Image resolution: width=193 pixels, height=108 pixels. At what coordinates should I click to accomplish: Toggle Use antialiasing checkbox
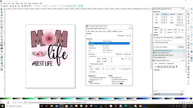pos(90,83)
